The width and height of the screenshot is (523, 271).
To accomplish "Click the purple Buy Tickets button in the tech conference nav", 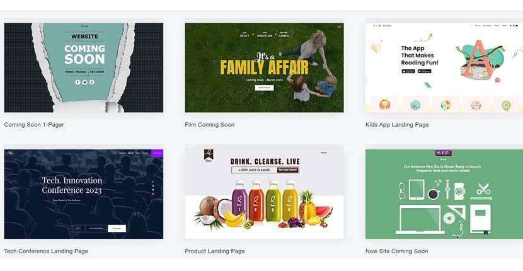I will [157, 153].
